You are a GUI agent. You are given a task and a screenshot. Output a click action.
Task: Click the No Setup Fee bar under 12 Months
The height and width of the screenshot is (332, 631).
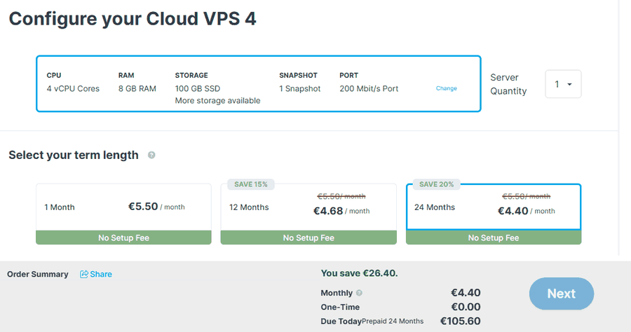click(x=308, y=237)
